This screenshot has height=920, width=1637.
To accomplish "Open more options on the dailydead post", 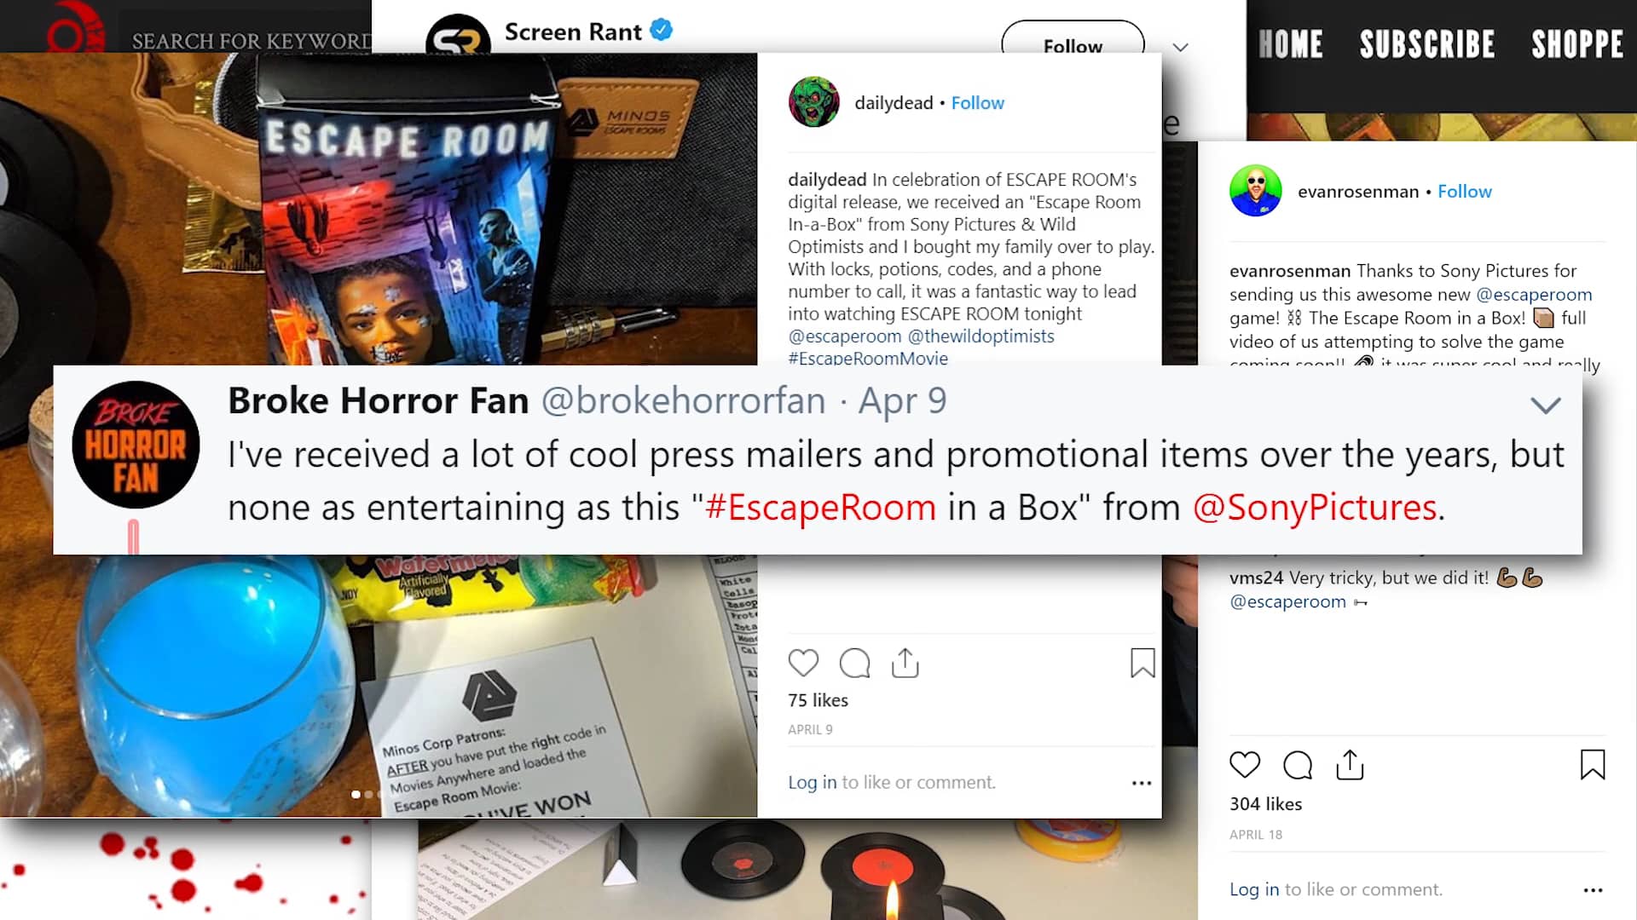I will 1142,783.
